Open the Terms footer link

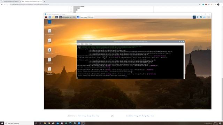pyautogui.click(x=80, y=116)
